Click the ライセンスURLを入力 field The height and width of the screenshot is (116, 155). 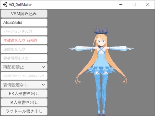coord(24,76)
